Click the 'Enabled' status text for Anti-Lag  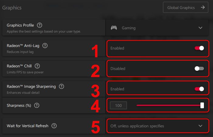point(117,48)
